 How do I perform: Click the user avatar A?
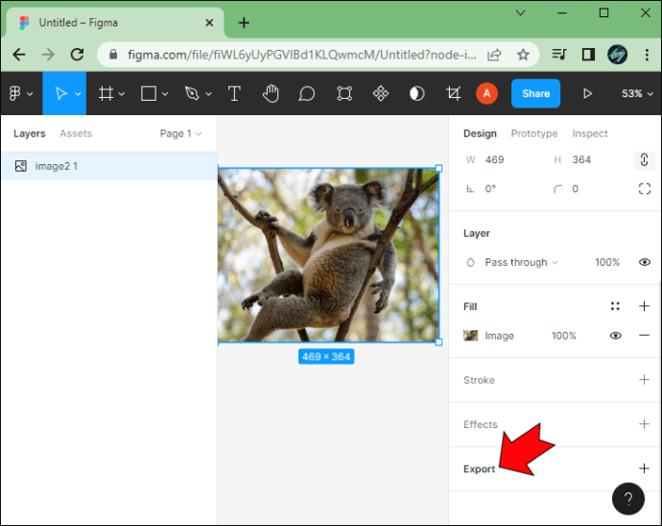[486, 93]
